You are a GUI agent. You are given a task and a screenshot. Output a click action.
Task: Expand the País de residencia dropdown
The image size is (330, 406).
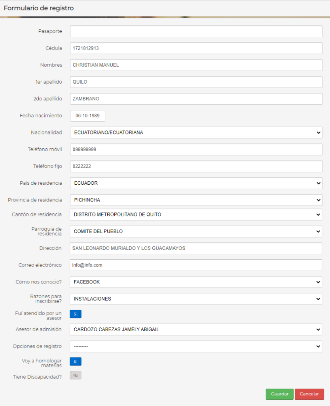196,183
